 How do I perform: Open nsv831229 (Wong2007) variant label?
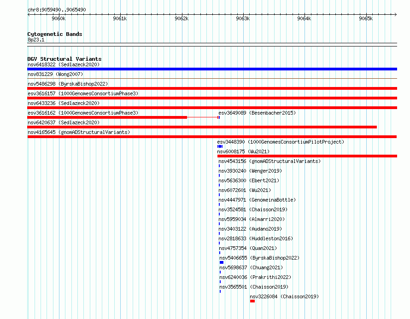tap(55, 74)
